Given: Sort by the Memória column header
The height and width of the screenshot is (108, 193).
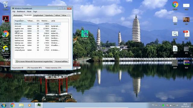Looking at the screenshot, I should (x=45, y=21).
